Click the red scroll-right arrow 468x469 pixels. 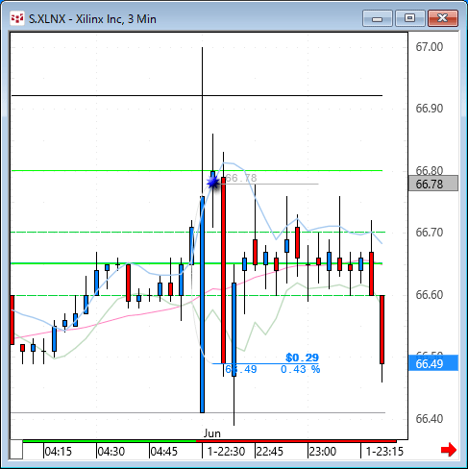click(x=449, y=450)
